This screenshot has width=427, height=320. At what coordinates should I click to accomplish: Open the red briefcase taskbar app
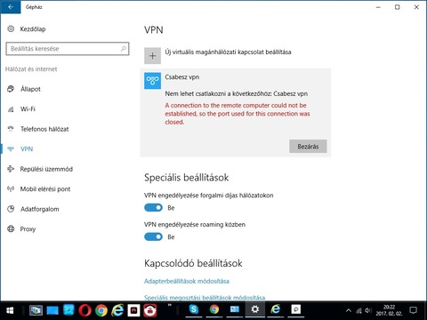pos(150,310)
